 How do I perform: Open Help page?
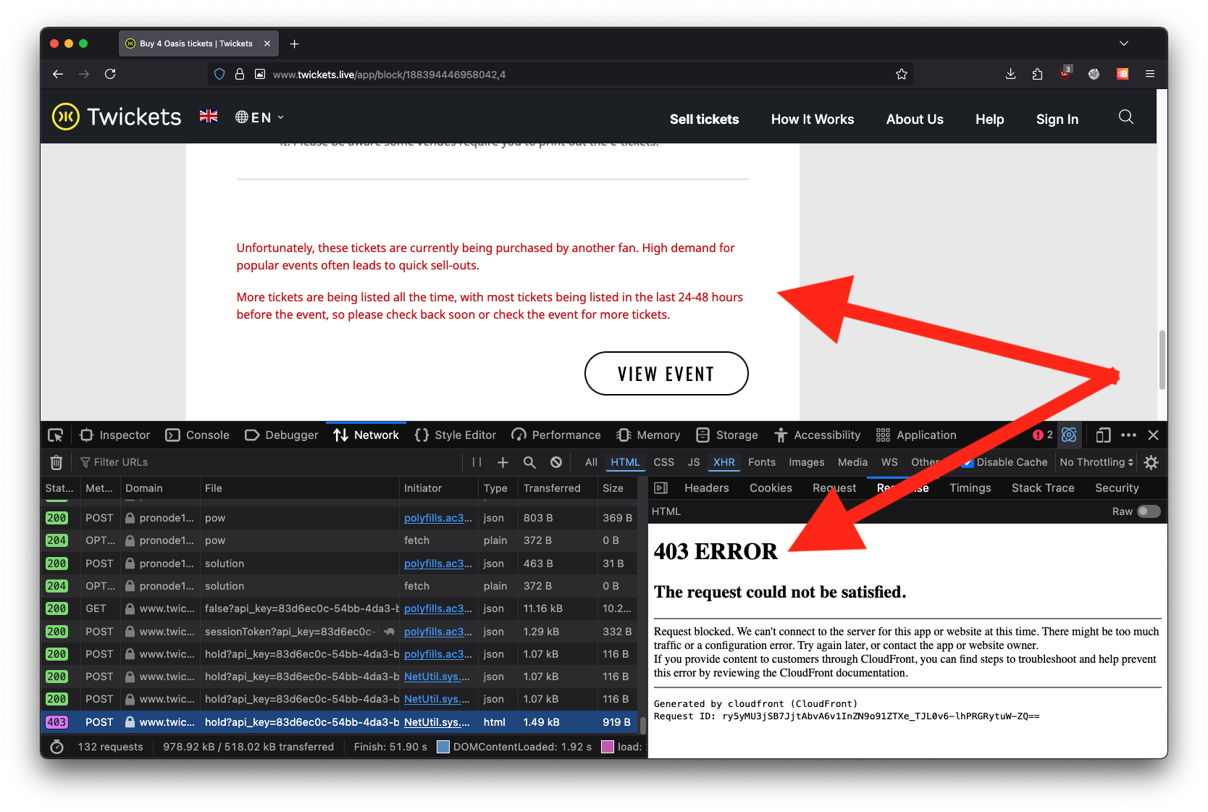coord(989,120)
